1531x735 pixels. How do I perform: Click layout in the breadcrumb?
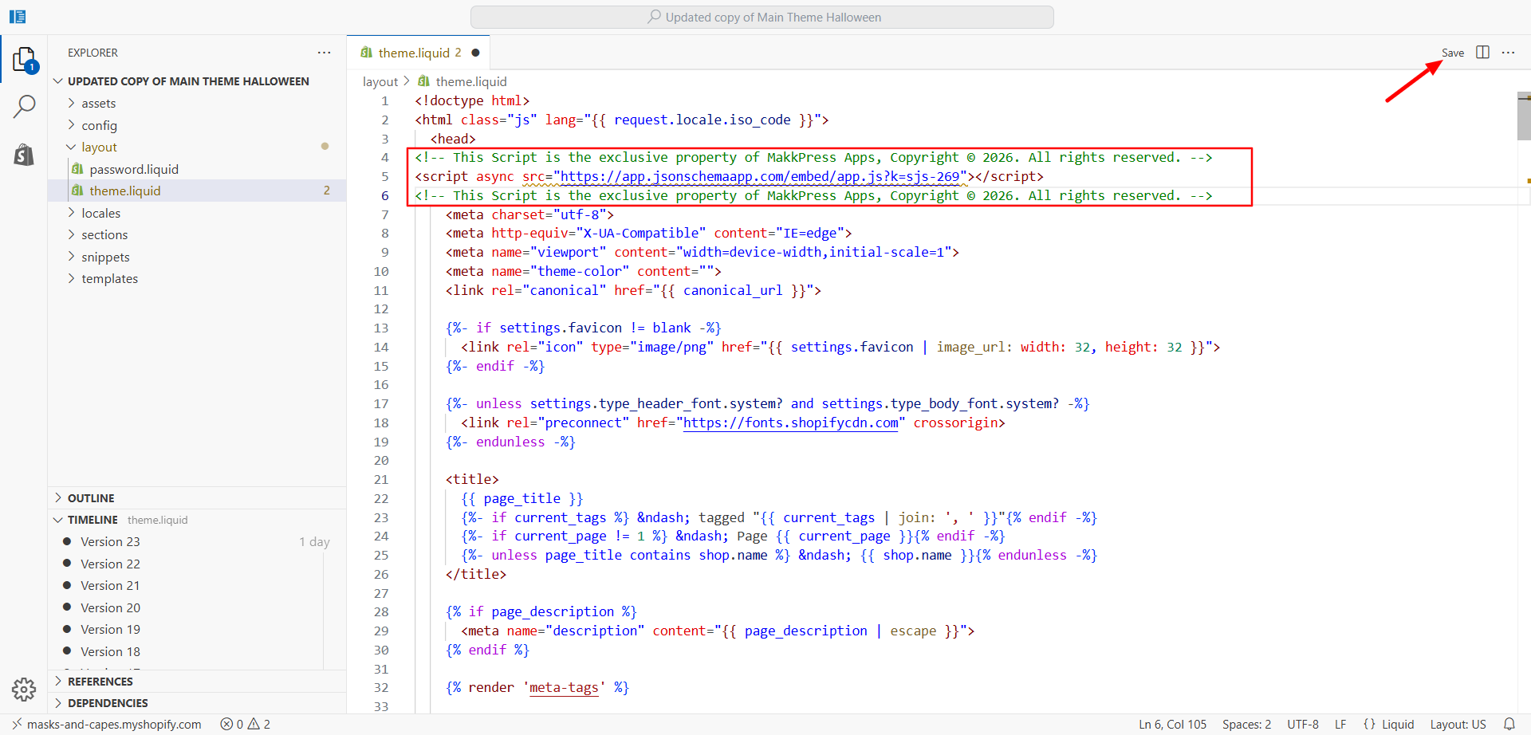(380, 81)
